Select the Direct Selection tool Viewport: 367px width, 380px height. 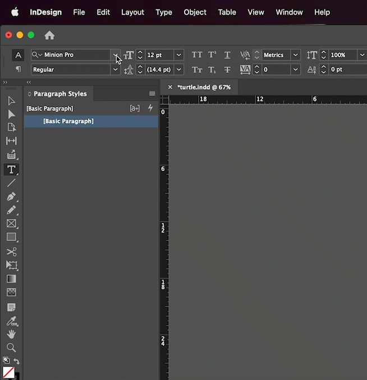(11, 114)
